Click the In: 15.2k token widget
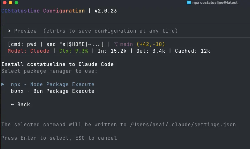This screenshot has width=250, height=149. (112, 51)
